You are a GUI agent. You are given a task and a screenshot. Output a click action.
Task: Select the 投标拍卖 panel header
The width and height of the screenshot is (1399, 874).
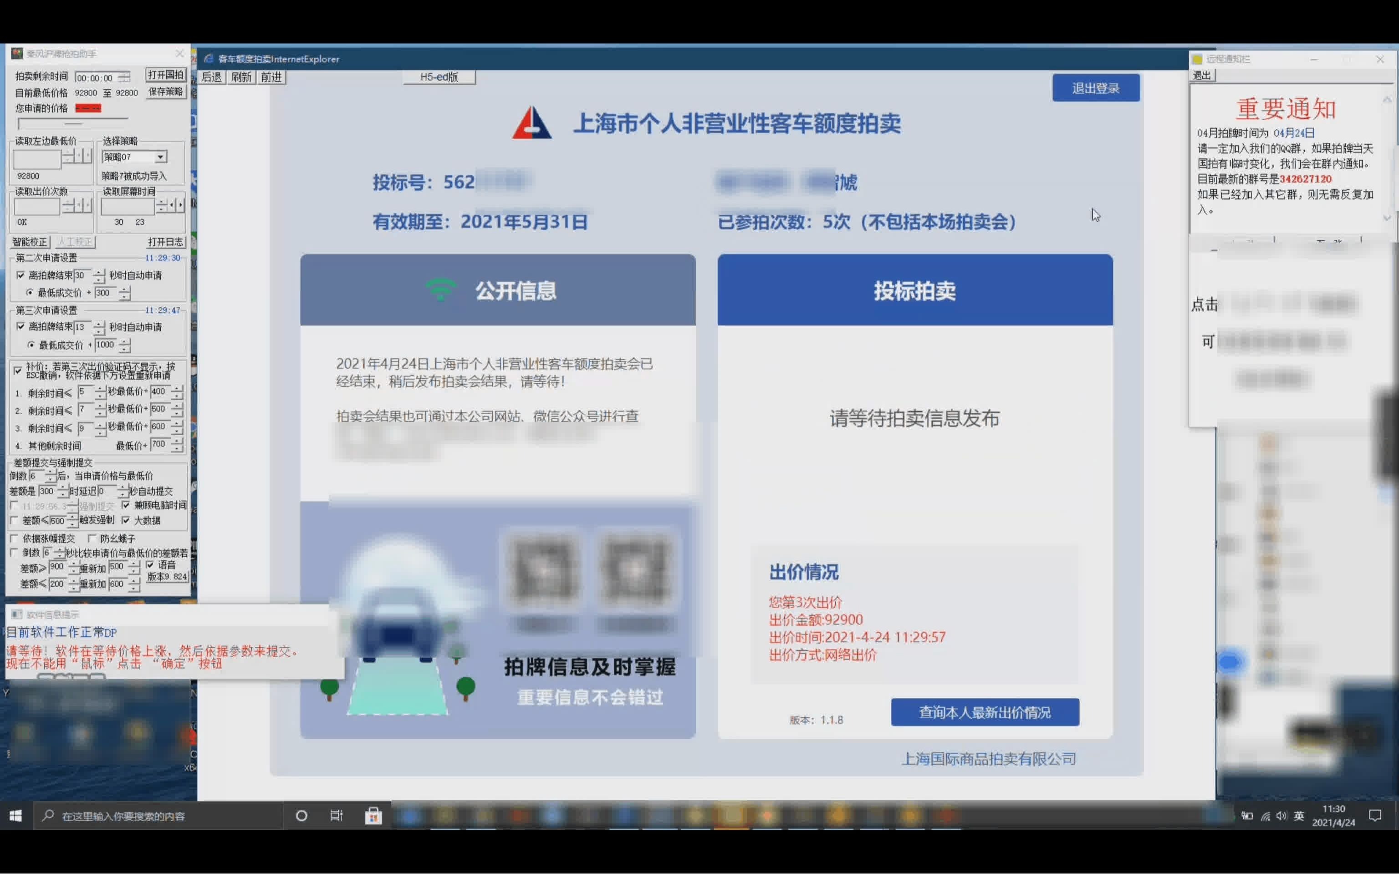coord(914,290)
